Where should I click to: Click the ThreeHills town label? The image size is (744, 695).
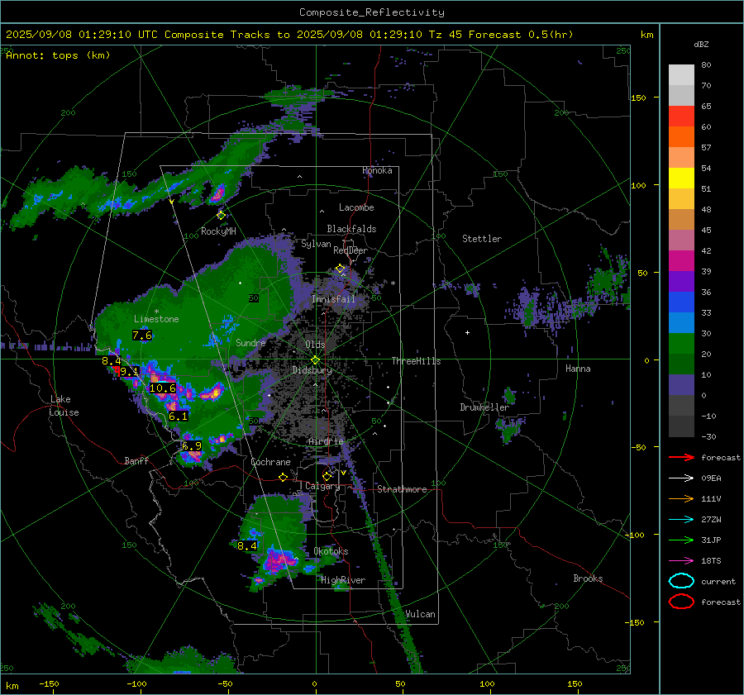pyautogui.click(x=416, y=361)
